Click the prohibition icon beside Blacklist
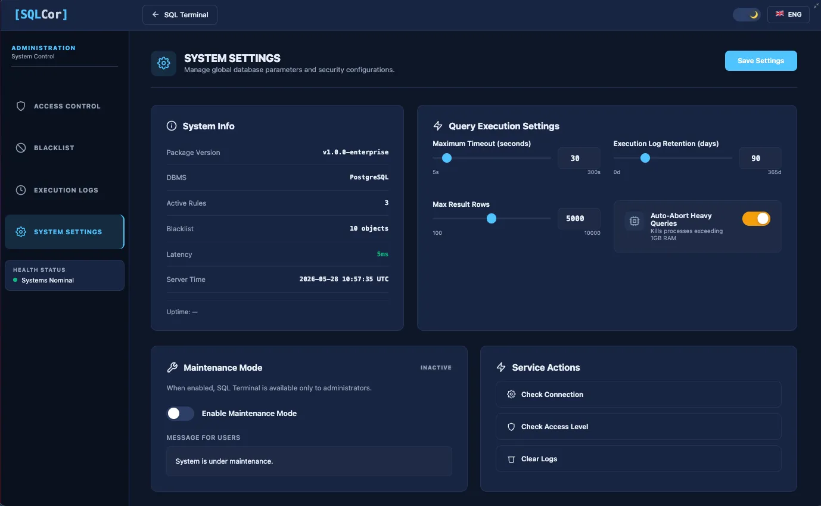 [x=21, y=148]
